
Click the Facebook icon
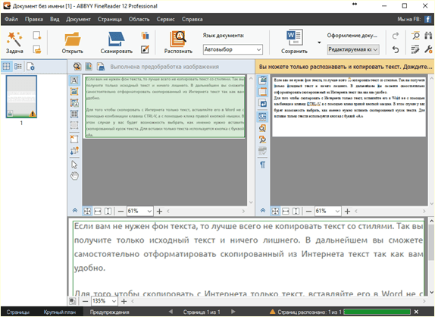pos(428,19)
